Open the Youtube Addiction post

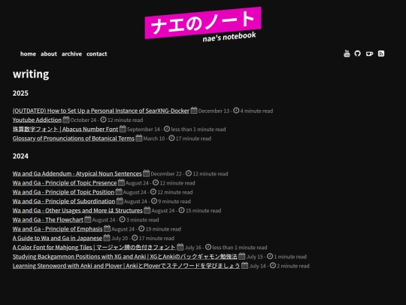pos(37,120)
